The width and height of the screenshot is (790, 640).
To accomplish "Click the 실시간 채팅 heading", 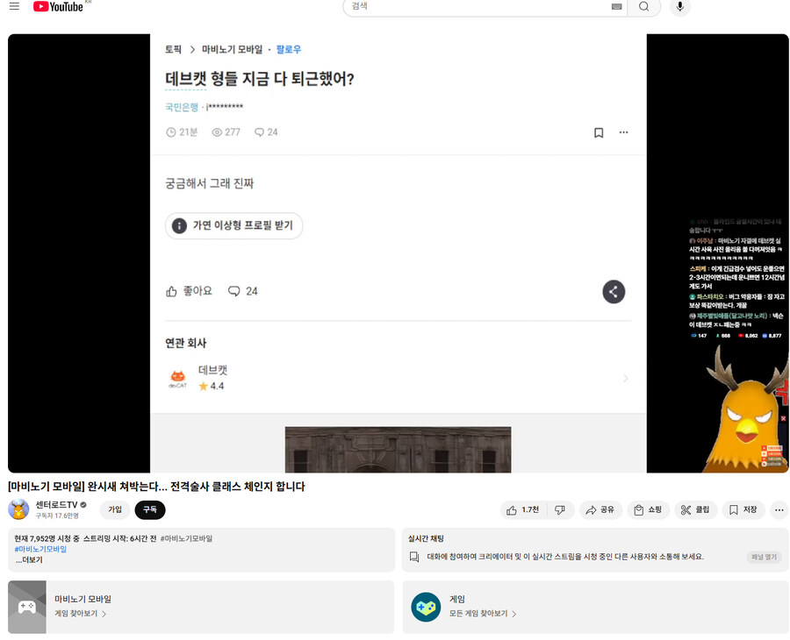I will click(x=426, y=539).
